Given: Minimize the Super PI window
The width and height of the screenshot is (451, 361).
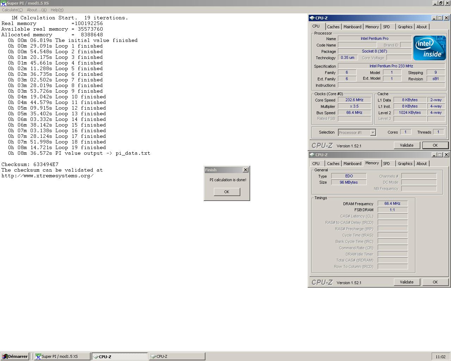Looking at the screenshot, I should click(x=435, y=3).
